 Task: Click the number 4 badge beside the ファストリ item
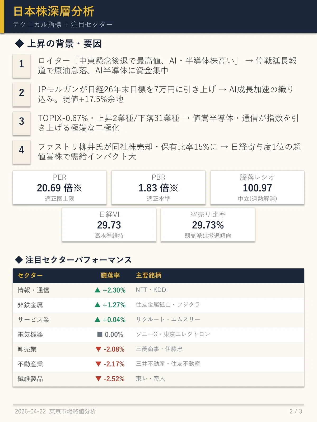coord(21,152)
